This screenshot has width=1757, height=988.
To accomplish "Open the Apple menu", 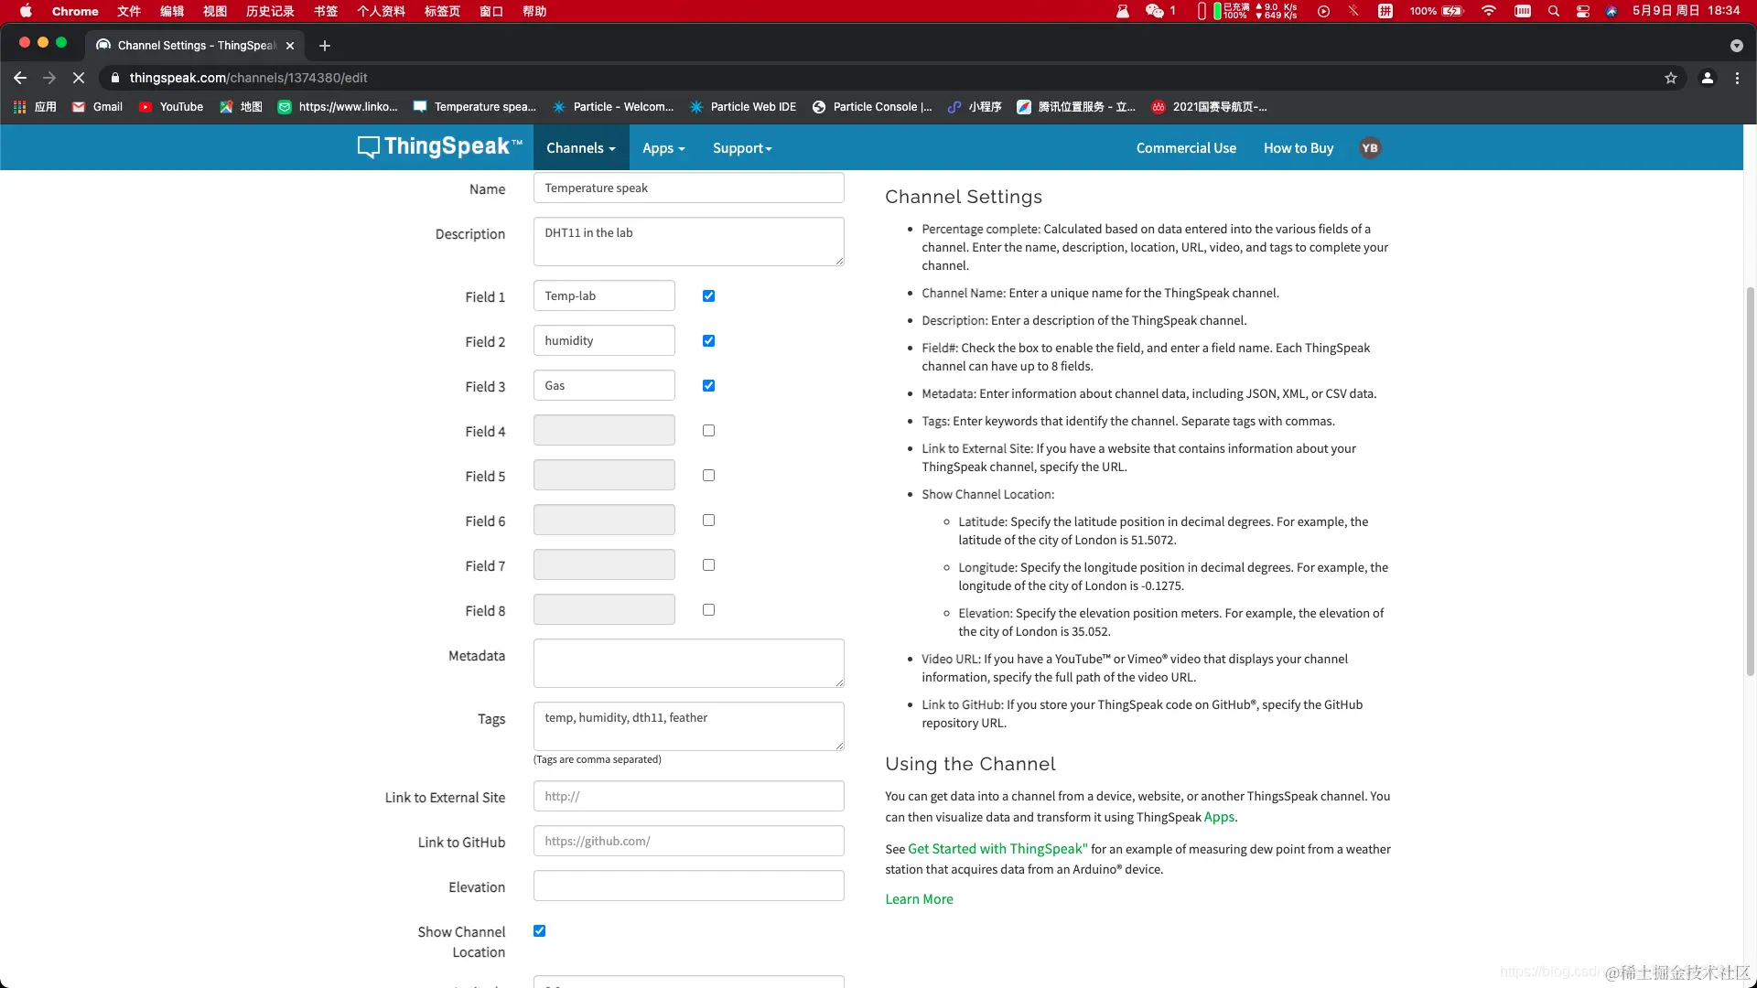I will coord(26,11).
